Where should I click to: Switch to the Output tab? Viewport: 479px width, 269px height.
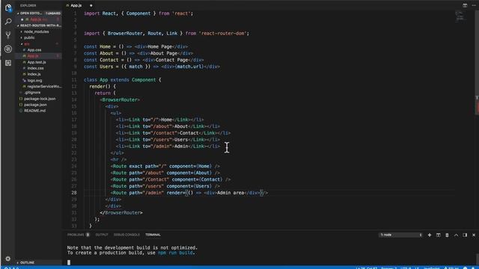pyautogui.click(x=102, y=235)
